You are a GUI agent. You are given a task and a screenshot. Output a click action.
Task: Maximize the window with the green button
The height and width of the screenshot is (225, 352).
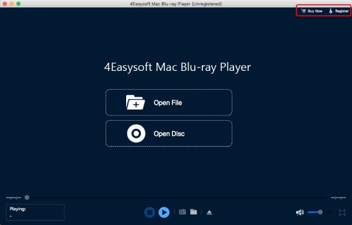18,4
